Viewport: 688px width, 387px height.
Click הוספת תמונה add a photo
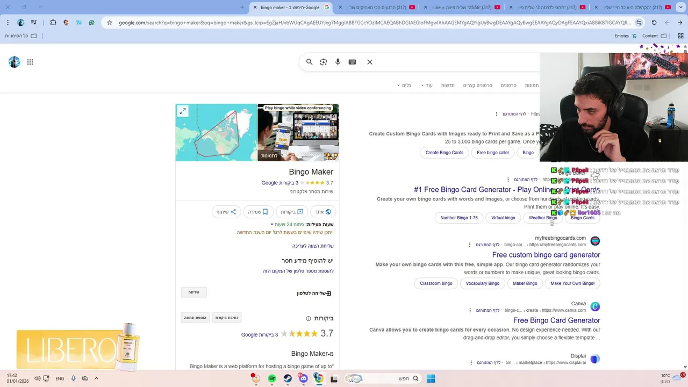pos(195,318)
